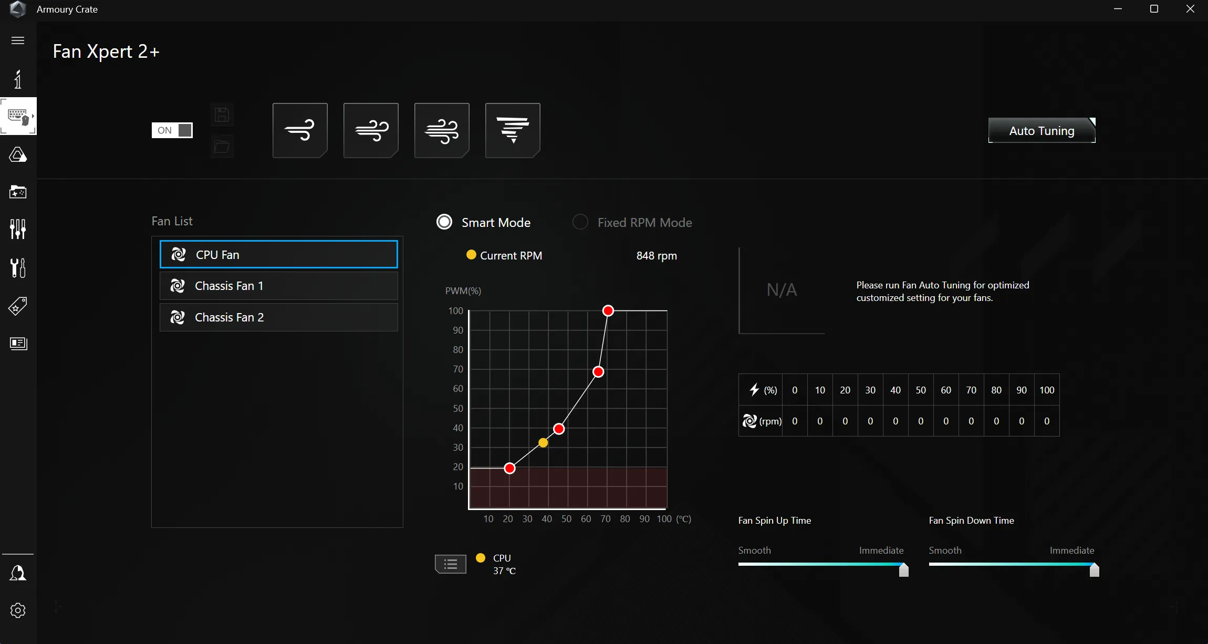Select the Silent fan preset

click(x=300, y=130)
